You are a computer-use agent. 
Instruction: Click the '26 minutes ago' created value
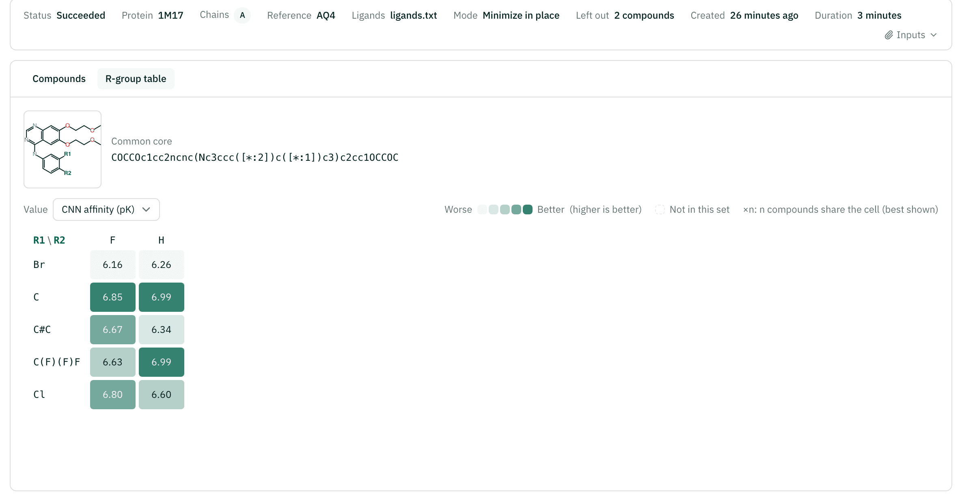(x=764, y=15)
